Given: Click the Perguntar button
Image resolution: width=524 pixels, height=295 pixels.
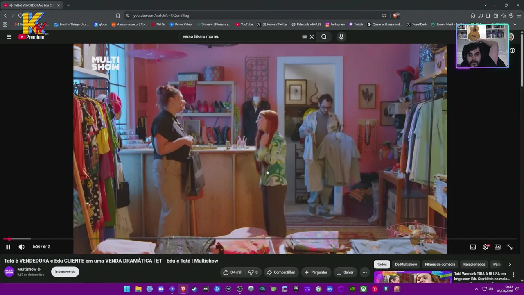Looking at the screenshot, I should pos(316,272).
